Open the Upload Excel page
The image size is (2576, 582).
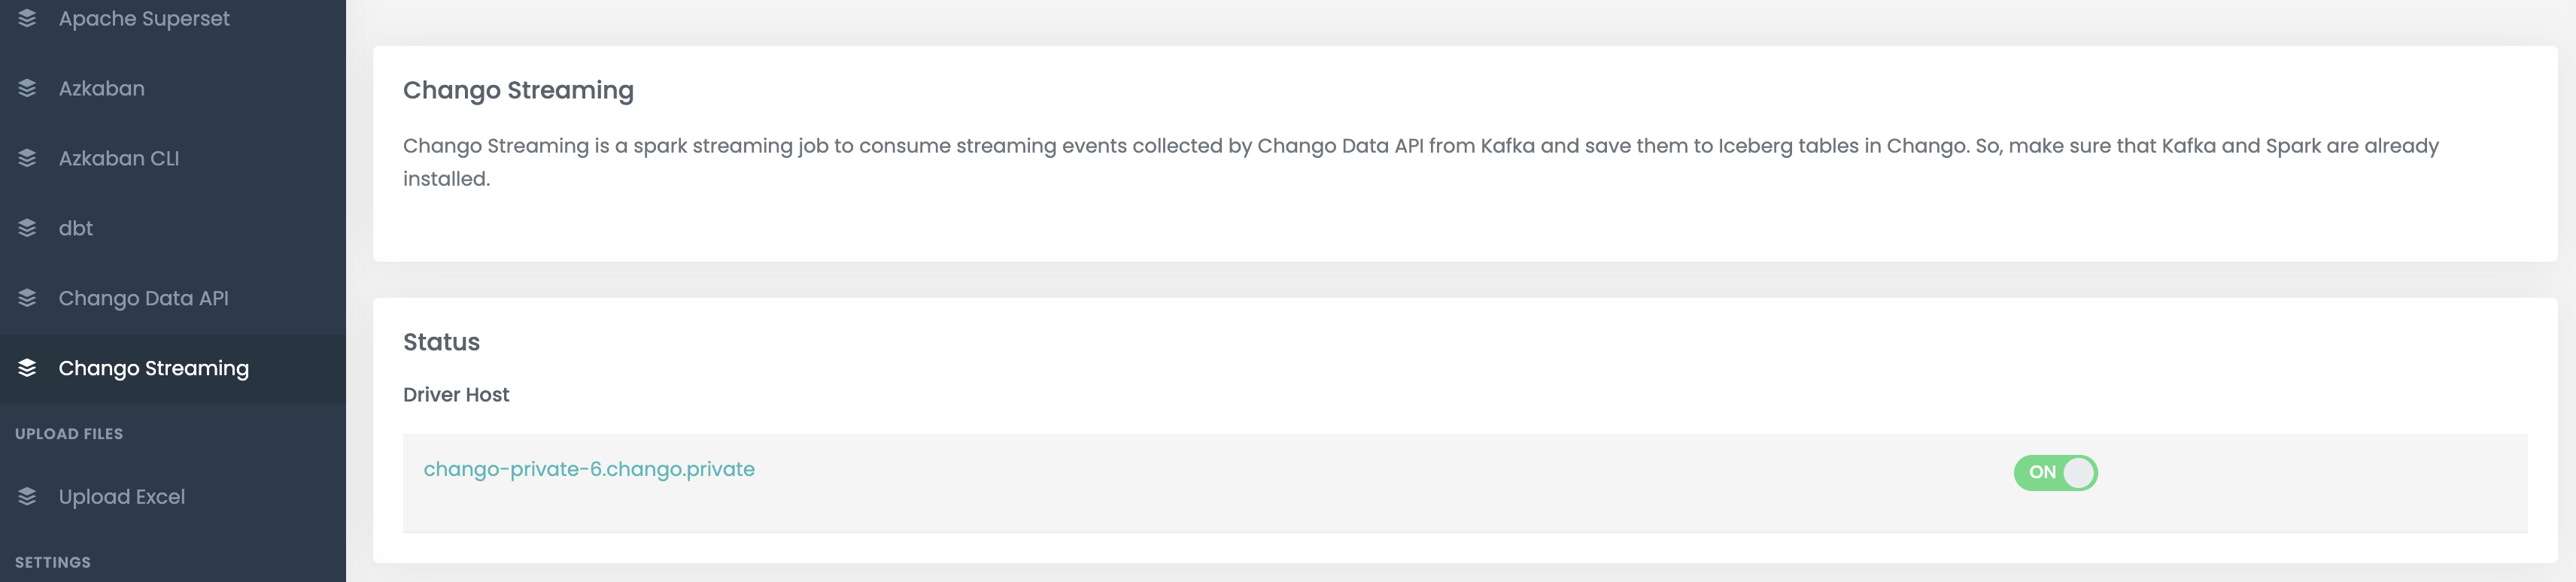point(122,497)
